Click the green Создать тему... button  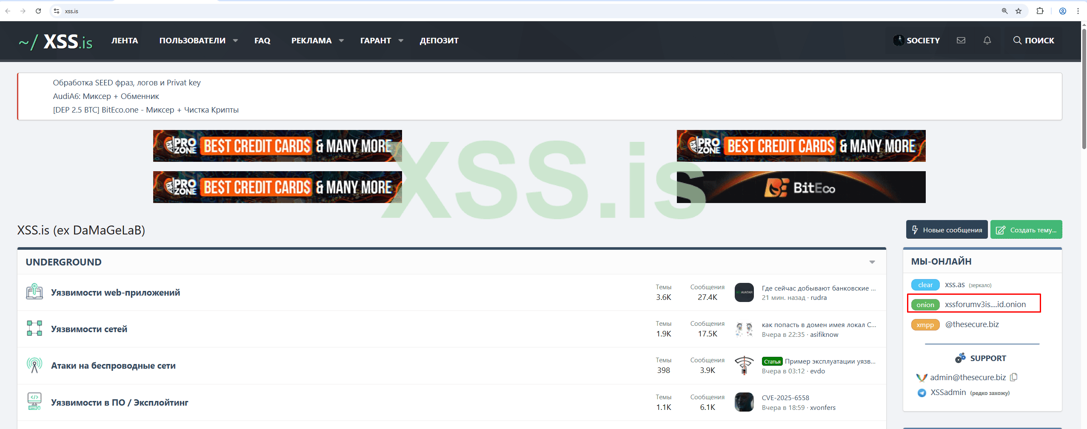(x=1026, y=230)
